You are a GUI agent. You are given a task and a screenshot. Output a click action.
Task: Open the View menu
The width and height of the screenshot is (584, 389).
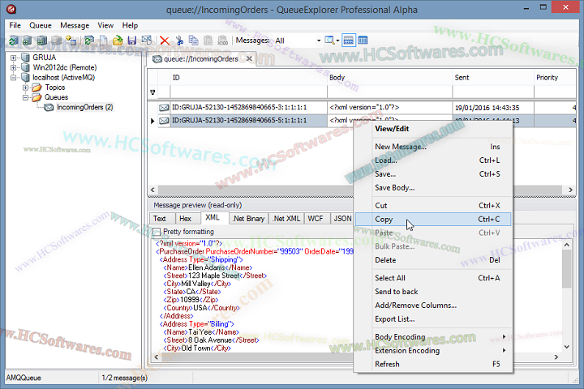[105, 25]
